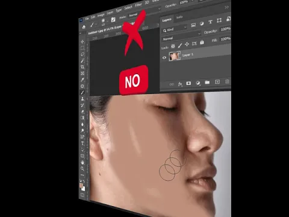
Task: Select the Path Selection tool
Action: coord(82,149)
